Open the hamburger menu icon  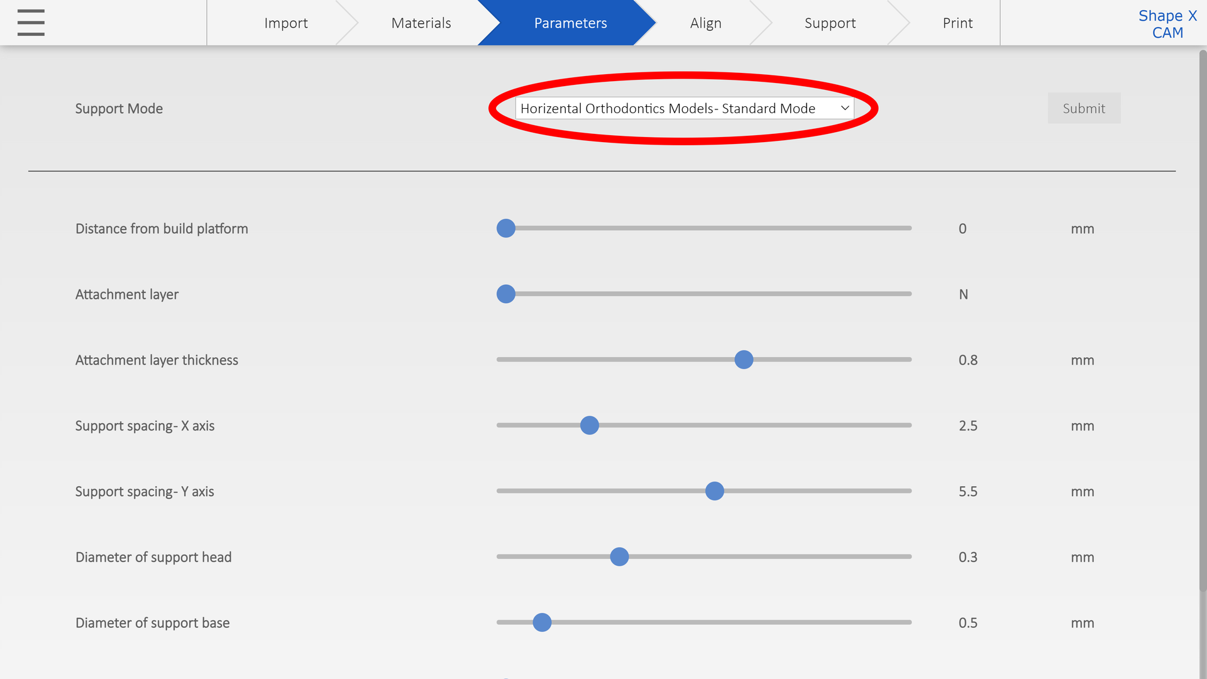pyautogui.click(x=31, y=23)
